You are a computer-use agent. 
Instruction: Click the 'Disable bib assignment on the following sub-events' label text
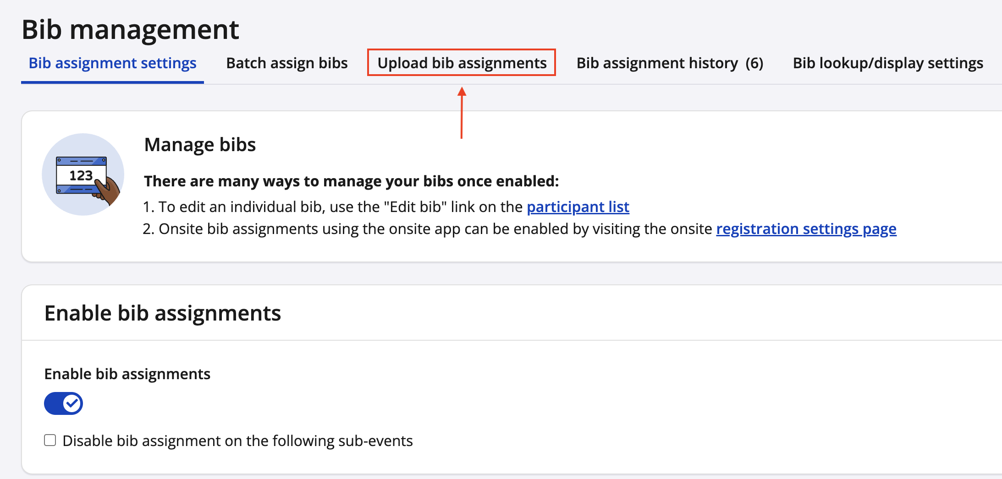tap(237, 441)
